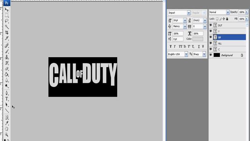250x141 pixels.
Task: Open the Fill slider arrow
Action: tap(246, 19)
